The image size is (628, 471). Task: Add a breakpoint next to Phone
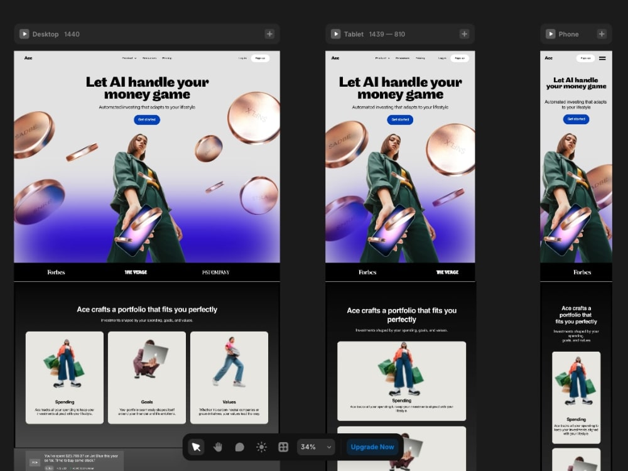[602, 34]
